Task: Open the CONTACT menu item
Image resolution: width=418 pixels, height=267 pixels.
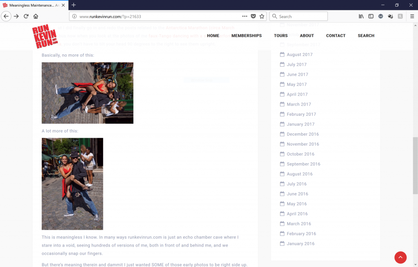Action: pos(336,36)
